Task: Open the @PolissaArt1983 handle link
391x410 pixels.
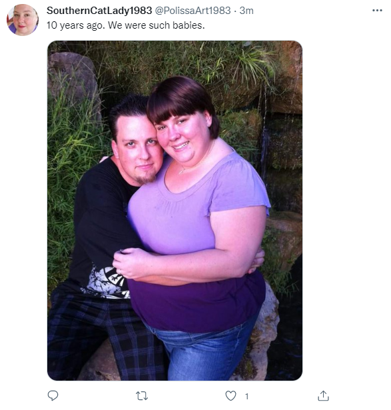Action: pos(193,11)
